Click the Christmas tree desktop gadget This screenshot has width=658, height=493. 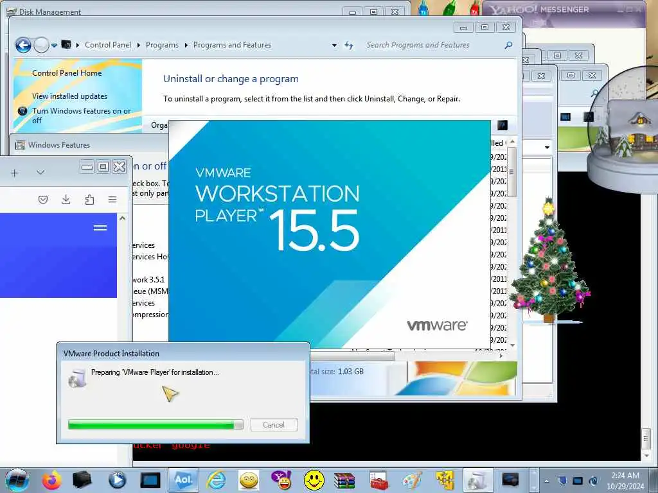click(x=549, y=261)
